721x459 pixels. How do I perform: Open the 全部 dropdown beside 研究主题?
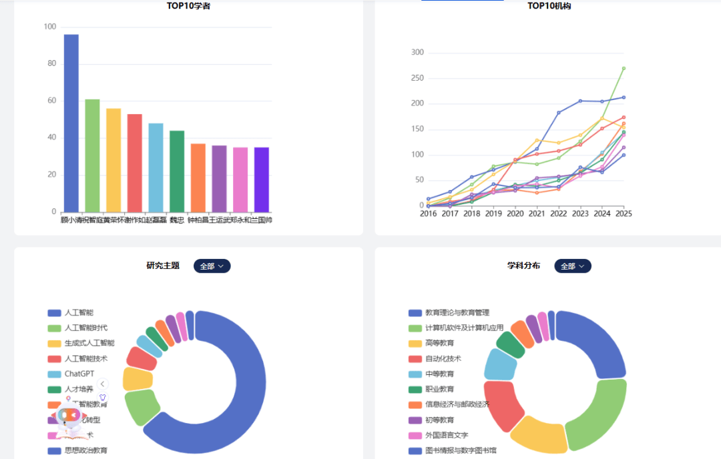pos(212,266)
